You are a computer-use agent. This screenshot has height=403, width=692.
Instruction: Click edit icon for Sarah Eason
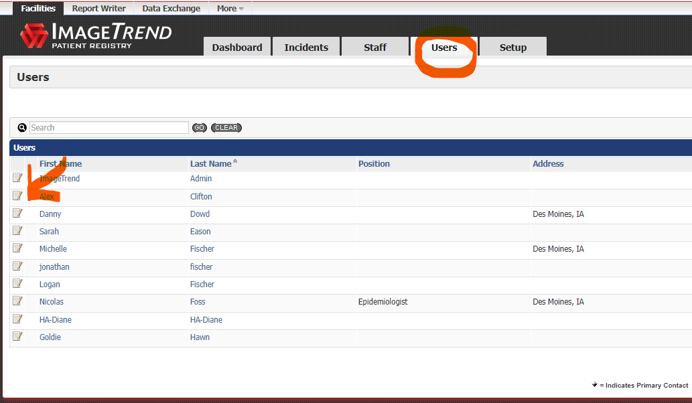click(17, 230)
